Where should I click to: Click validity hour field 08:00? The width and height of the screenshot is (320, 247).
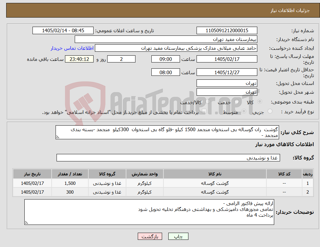pos(165,72)
